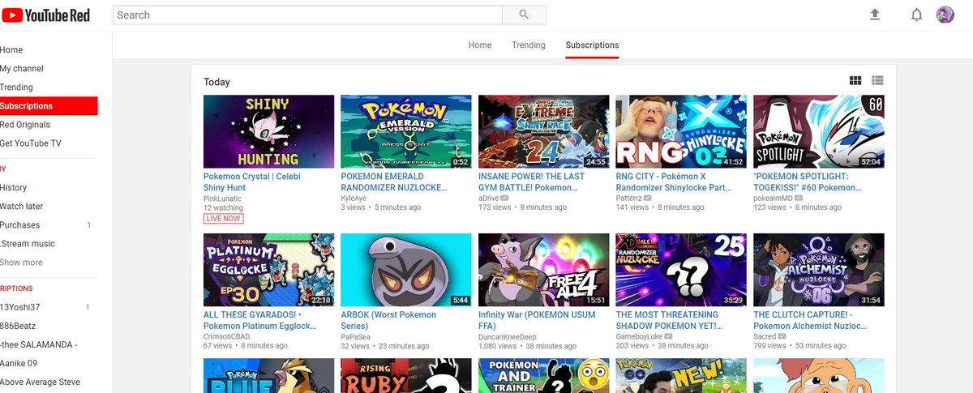The image size is (973, 393).
Task: Open Extreme Shiny Race 24 thumbnail
Action: (544, 132)
